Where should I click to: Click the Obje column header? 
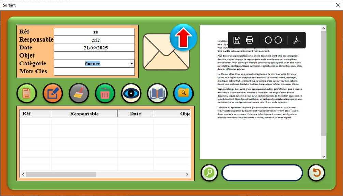click(172, 114)
